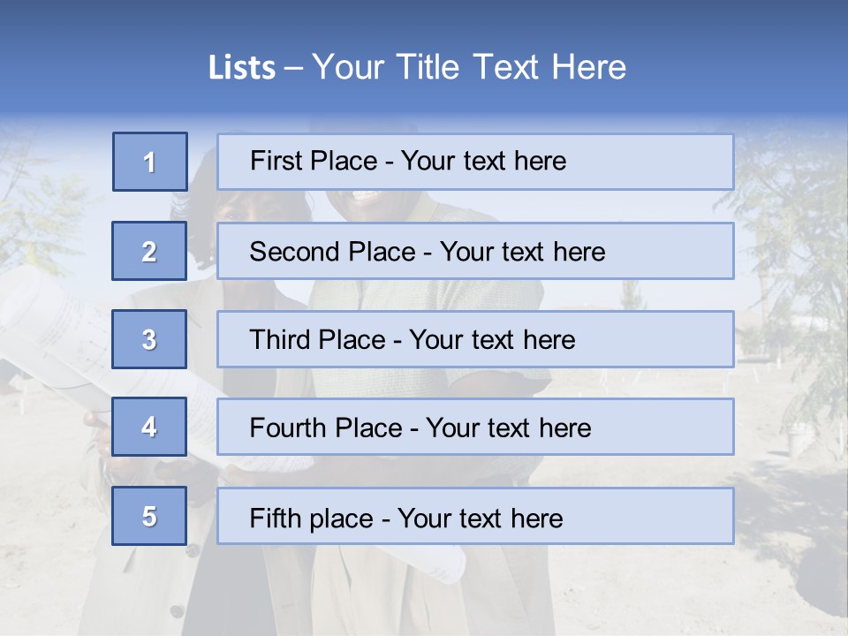The image size is (848, 636).
Task: Click the woman's coat at bottom left
Action: pyautogui.click(x=132, y=583)
